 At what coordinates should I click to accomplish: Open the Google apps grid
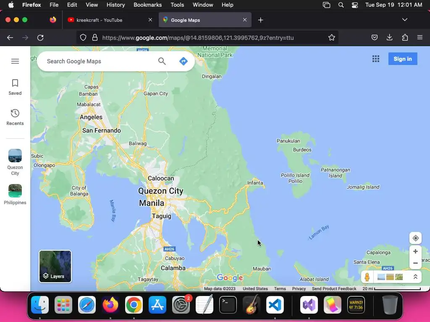(376, 59)
